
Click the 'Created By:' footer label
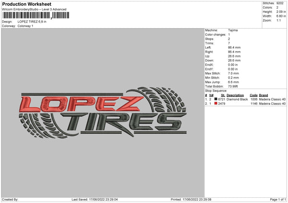click(x=10, y=200)
